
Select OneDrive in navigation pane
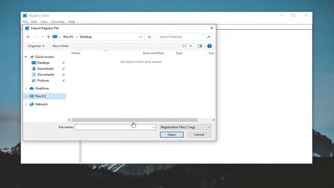point(42,88)
